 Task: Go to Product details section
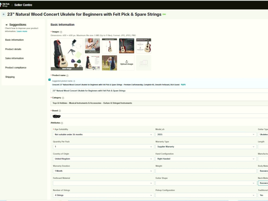tap(13, 49)
